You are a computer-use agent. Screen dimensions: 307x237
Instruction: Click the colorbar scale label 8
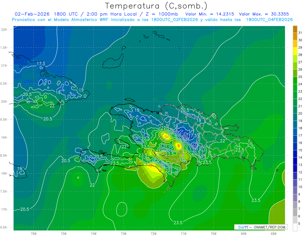299,202
